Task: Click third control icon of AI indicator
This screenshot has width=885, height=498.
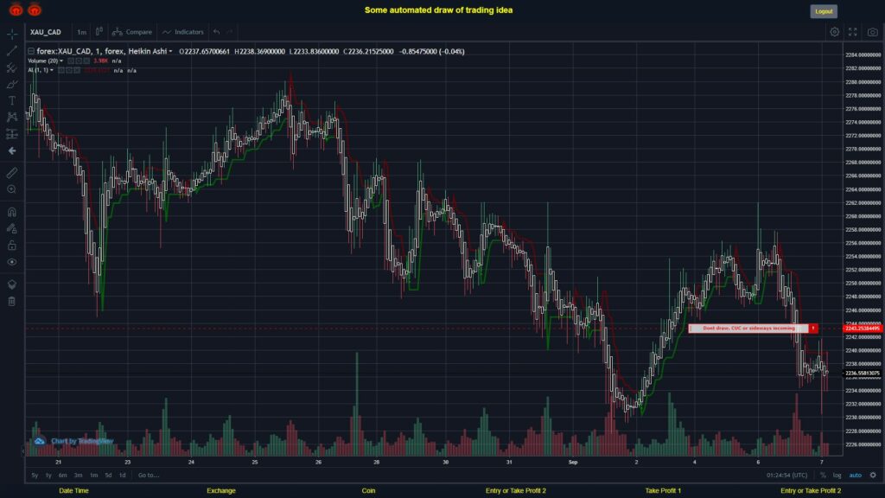Action: 77,71
